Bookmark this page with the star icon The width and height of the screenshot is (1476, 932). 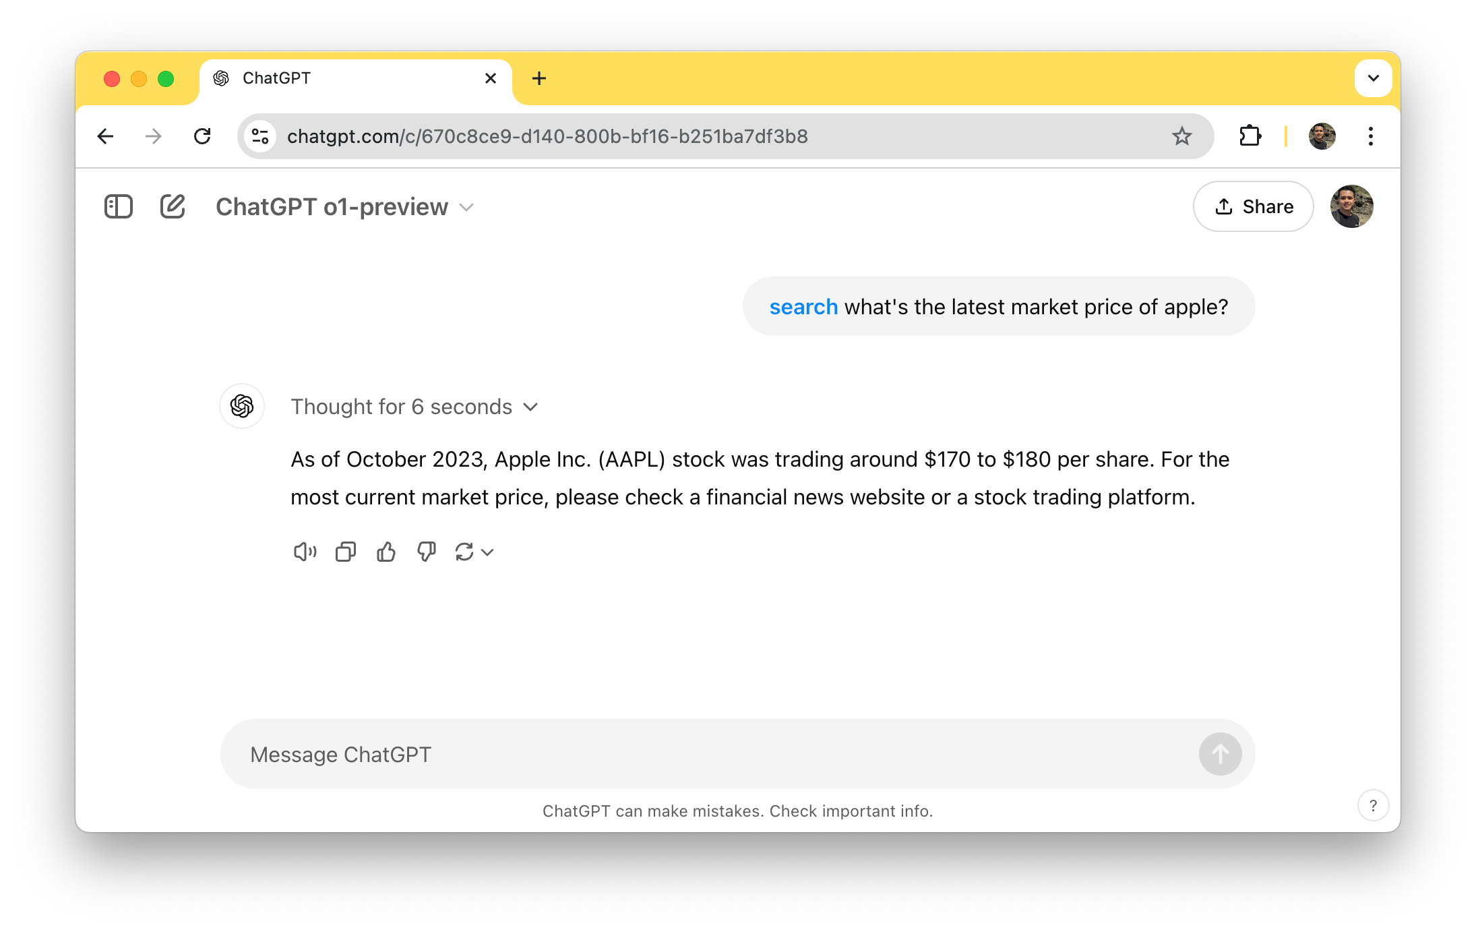(1182, 136)
